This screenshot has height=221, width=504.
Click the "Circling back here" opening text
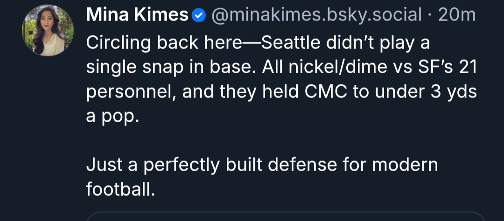(164, 43)
